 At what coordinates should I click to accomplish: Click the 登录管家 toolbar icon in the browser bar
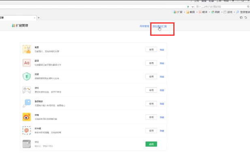click(237, 12)
